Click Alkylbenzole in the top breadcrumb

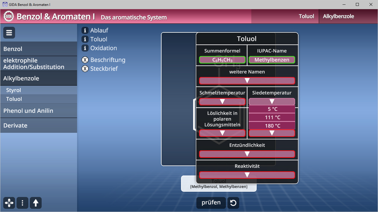(x=338, y=16)
